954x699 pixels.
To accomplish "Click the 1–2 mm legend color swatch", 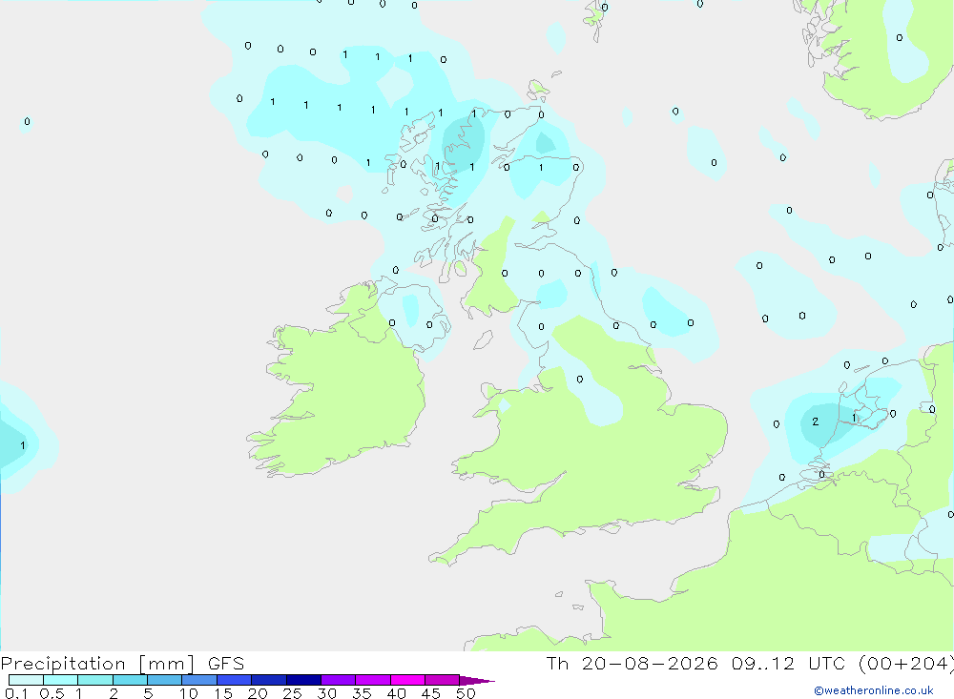I will pyautogui.click(x=95, y=680).
